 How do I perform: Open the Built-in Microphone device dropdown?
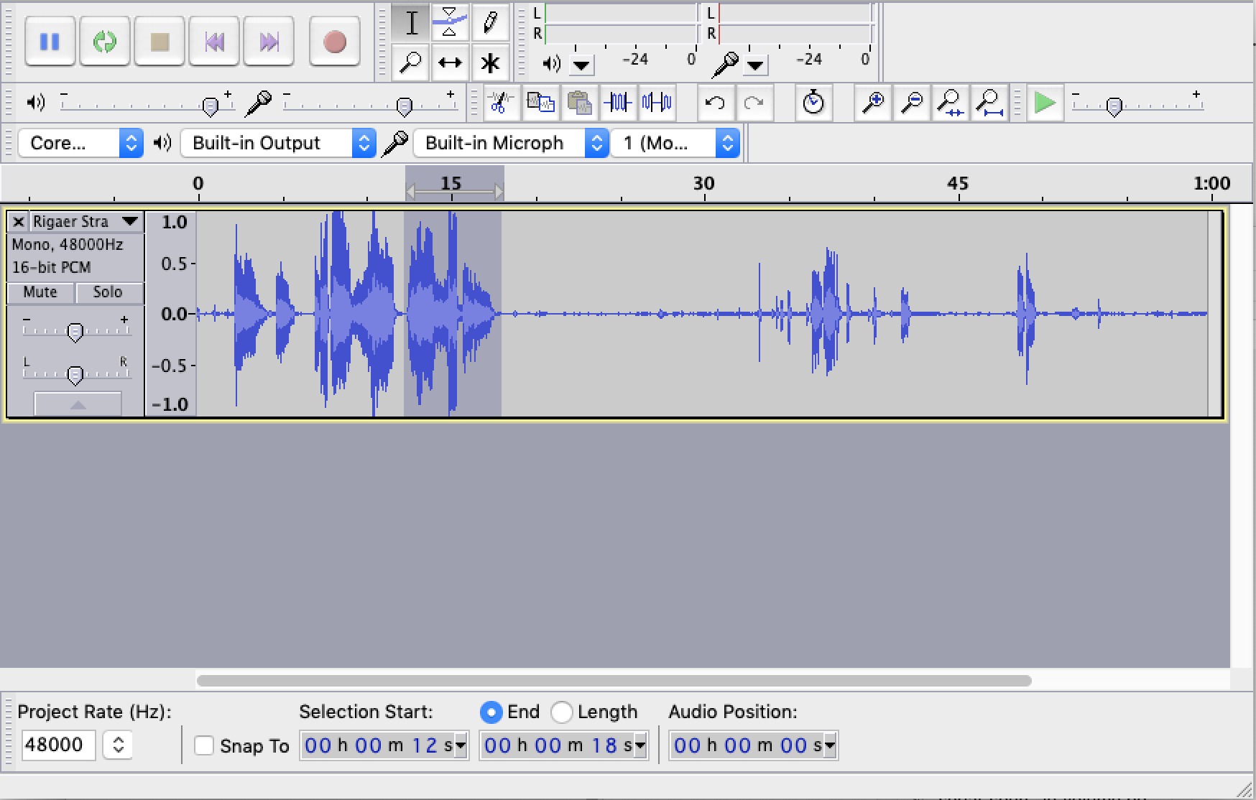(511, 143)
